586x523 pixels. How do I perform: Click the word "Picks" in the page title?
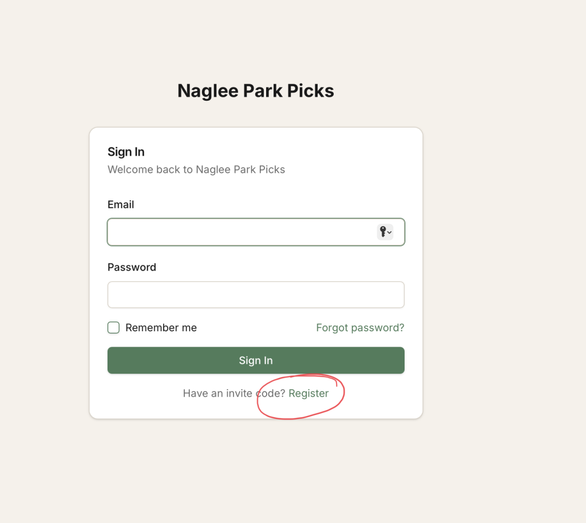coord(311,91)
